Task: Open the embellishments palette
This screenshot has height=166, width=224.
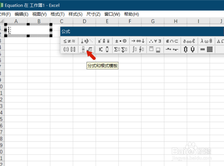Action: coord(104,41)
